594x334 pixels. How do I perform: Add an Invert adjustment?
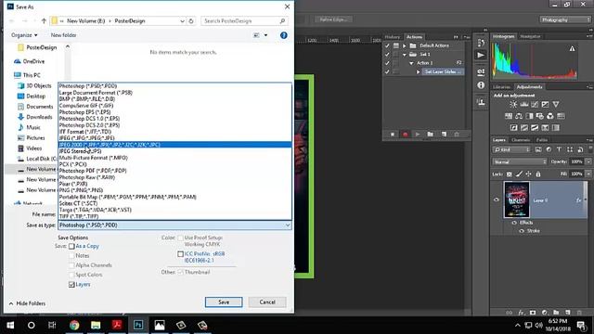tap(513, 128)
